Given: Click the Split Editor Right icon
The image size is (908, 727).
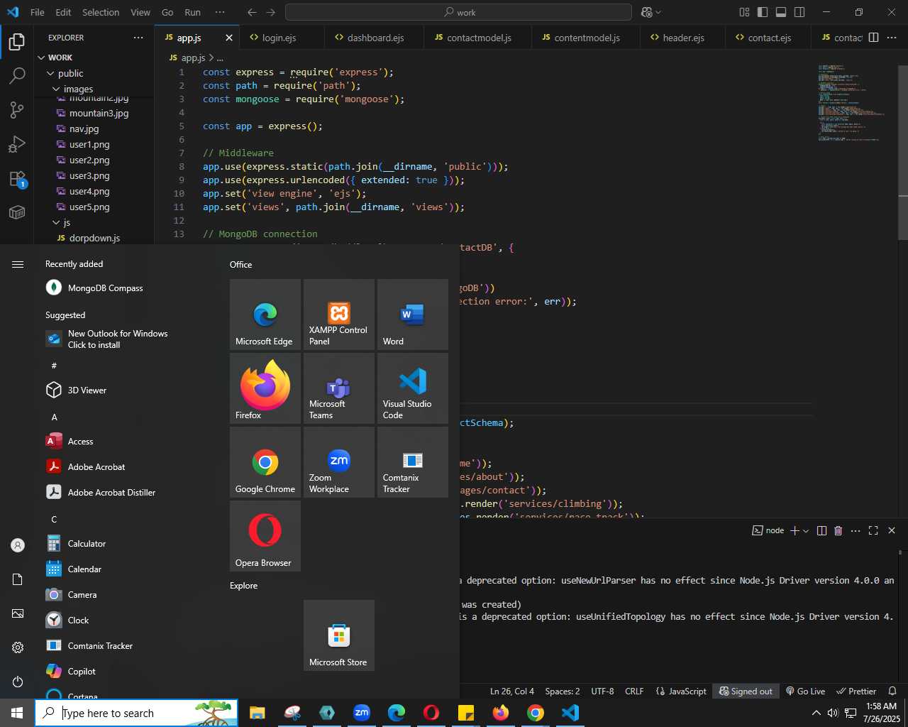Looking at the screenshot, I should coord(874,38).
